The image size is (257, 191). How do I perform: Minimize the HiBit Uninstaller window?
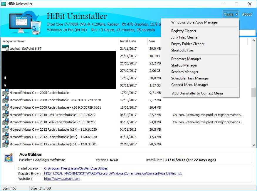tap(223, 4)
